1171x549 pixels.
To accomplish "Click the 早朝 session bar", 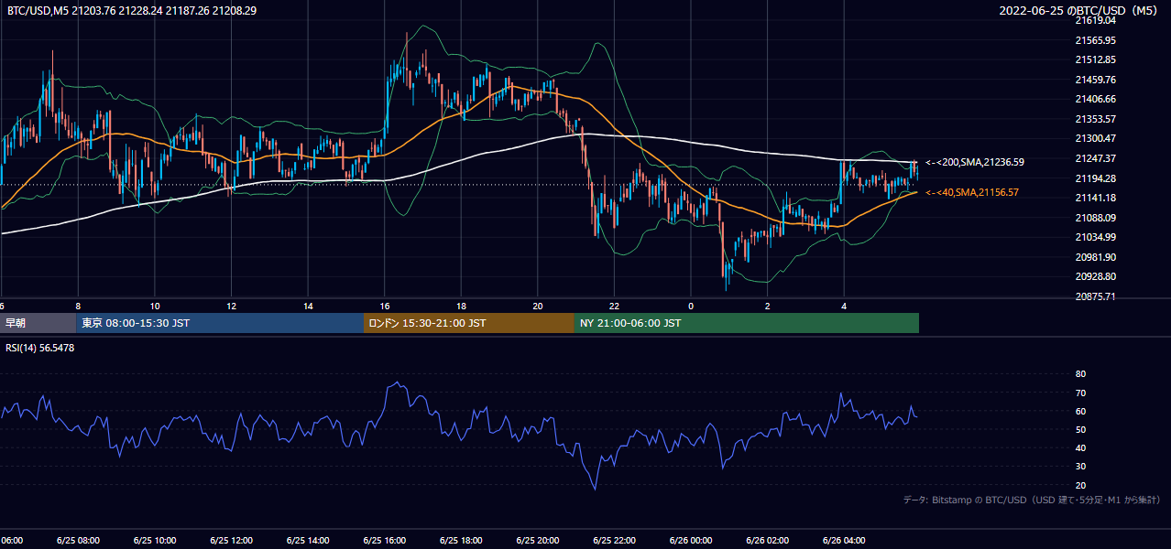I will [x=38, y=323].
